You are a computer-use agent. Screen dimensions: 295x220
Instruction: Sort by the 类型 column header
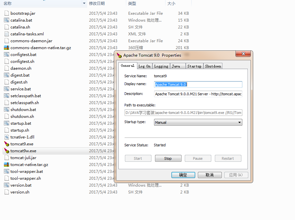[132, 3]
